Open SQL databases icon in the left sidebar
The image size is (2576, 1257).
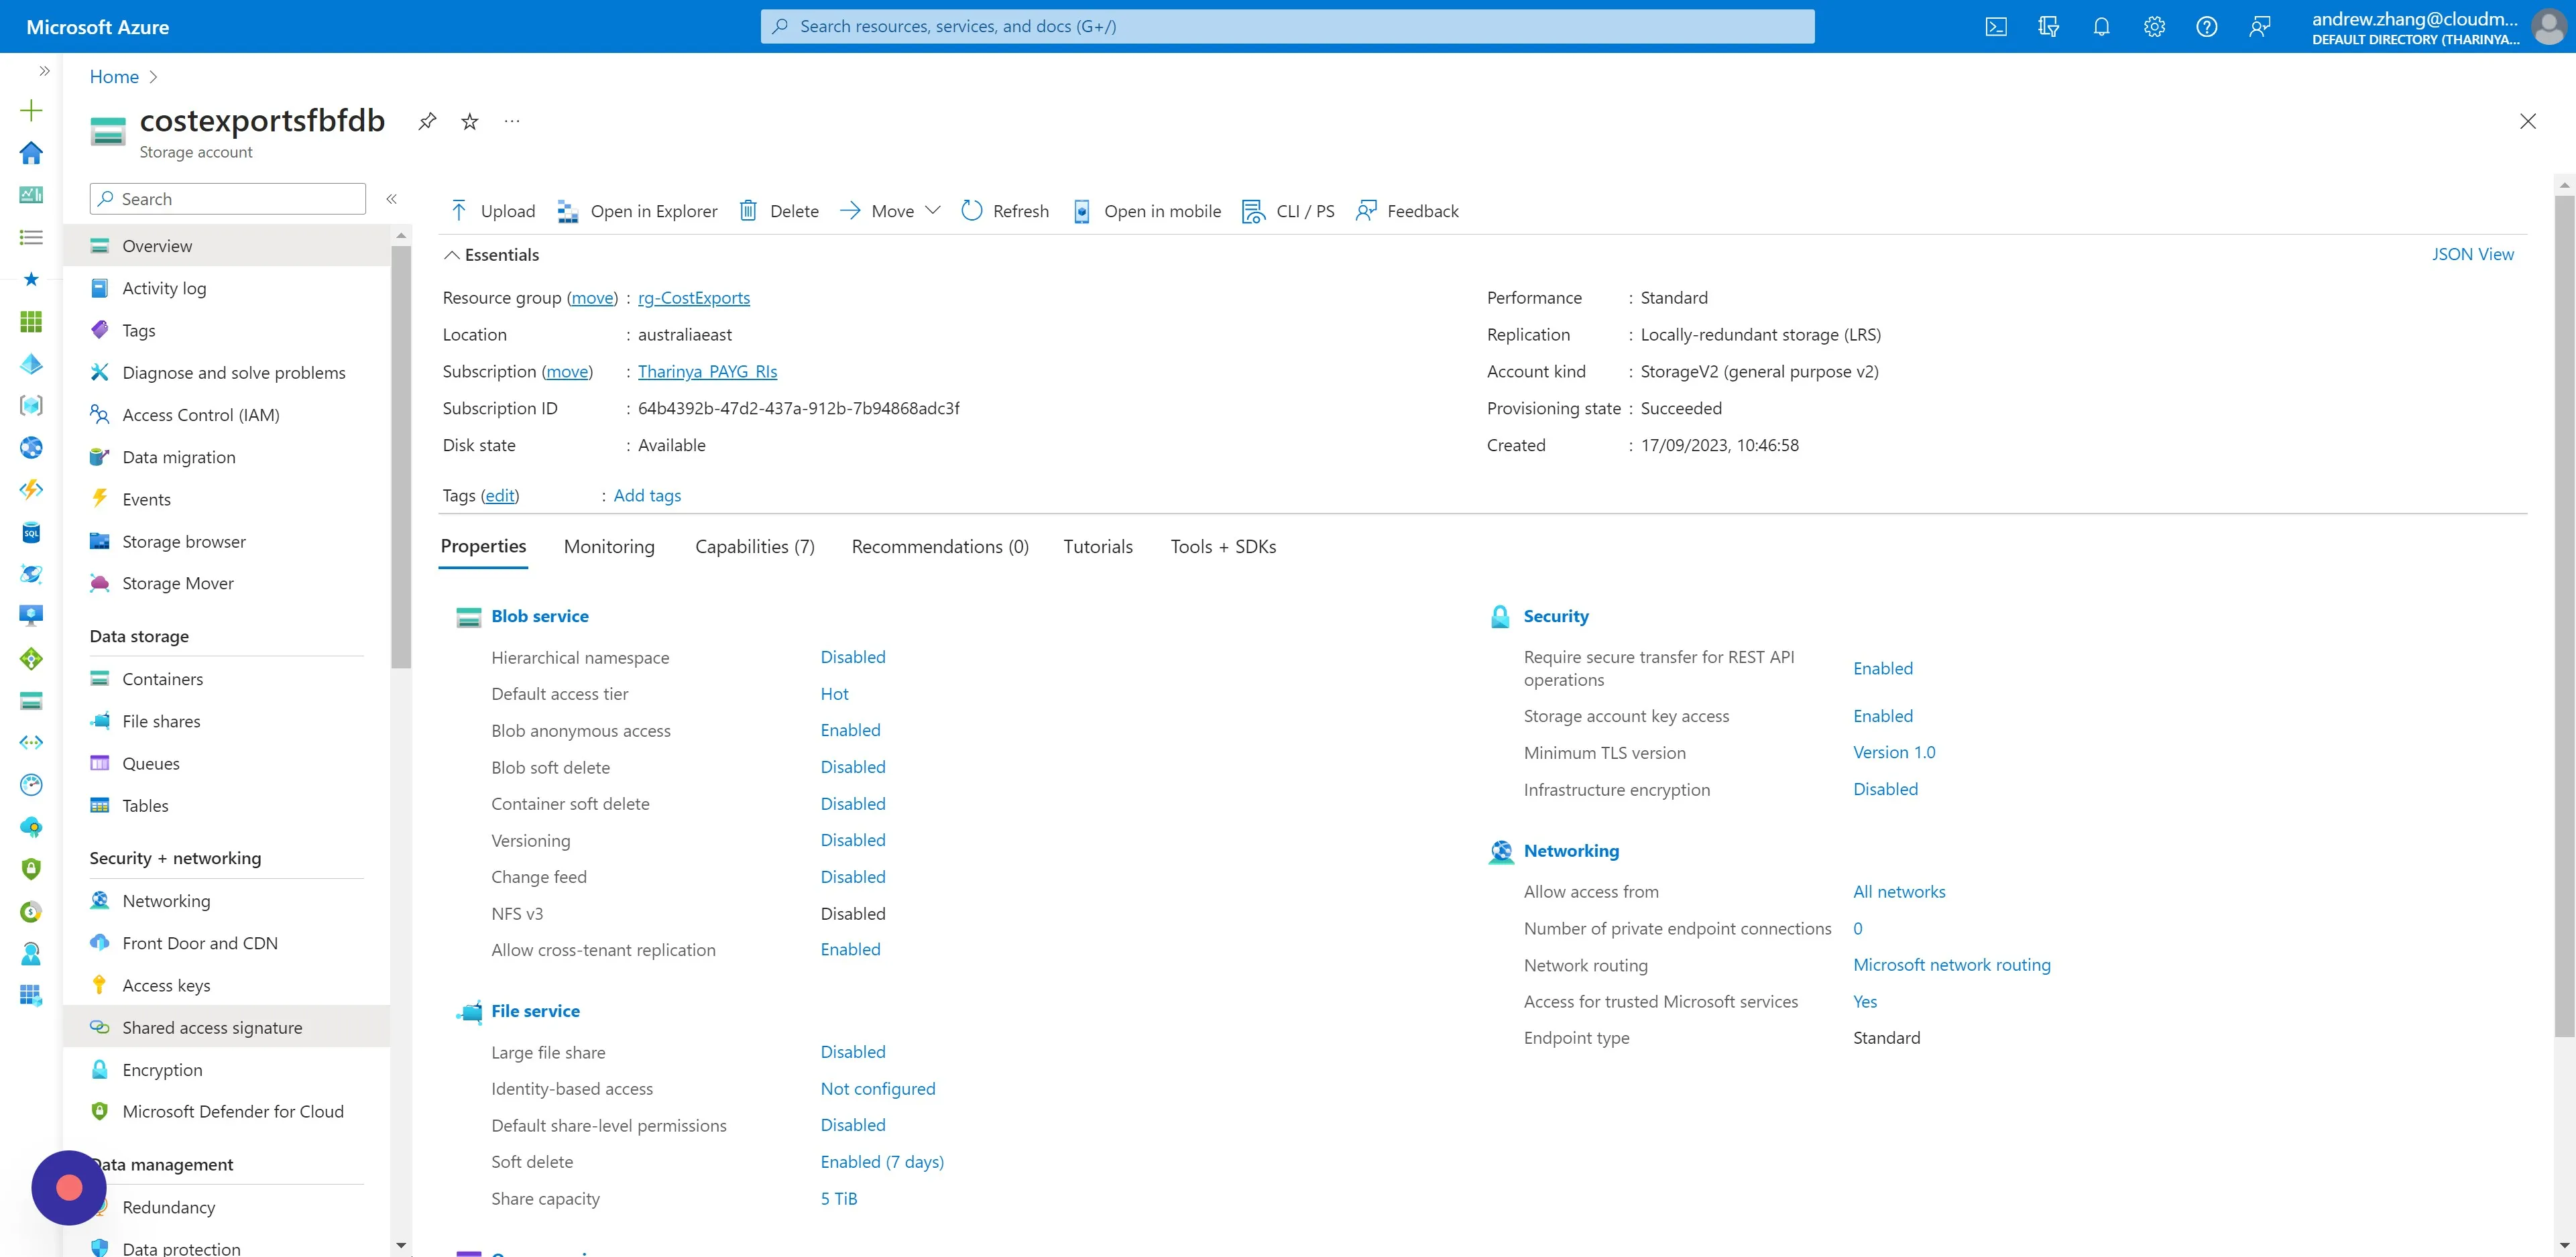click(x=31, y=532)
